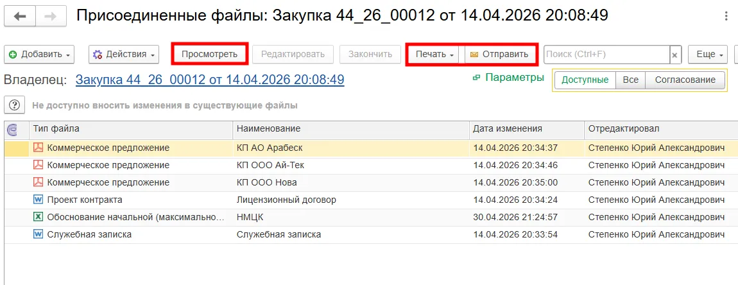Click the Excel icon for the НМЦК row

click(x=38, y=217)
